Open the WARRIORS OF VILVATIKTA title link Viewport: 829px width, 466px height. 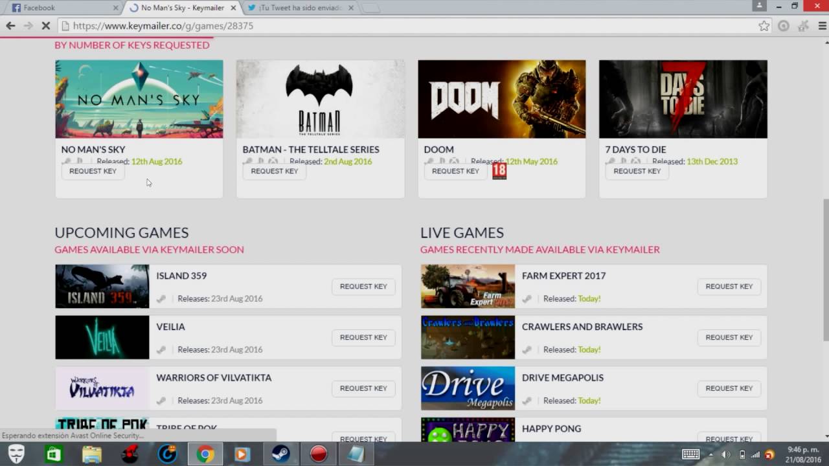[x=214, y=378]
